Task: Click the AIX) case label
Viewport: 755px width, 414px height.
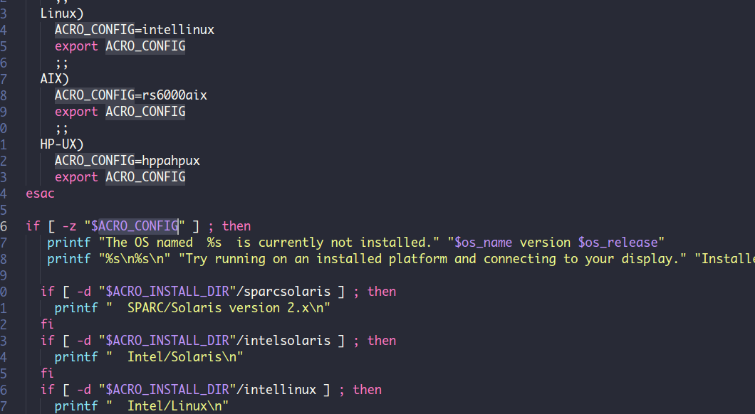Action: pos(54,79)
